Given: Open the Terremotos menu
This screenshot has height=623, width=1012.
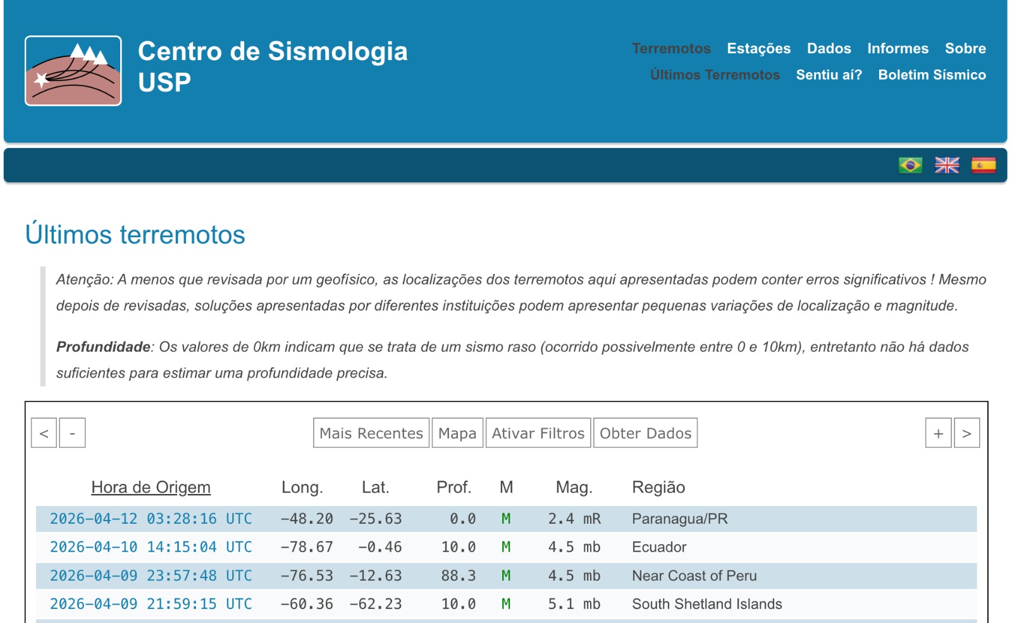Looking at the screenshot, I should coord(671,49).
